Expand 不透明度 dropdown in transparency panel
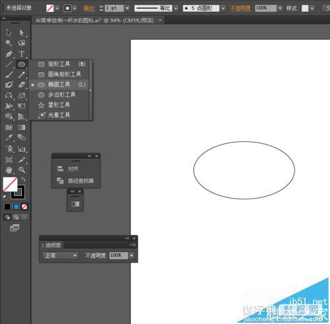This screenshot has height=324, width=330. coord(131,255)
